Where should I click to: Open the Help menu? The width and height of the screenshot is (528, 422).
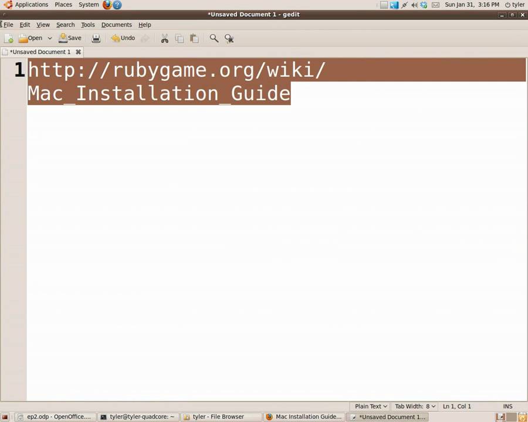click(145, 25)
